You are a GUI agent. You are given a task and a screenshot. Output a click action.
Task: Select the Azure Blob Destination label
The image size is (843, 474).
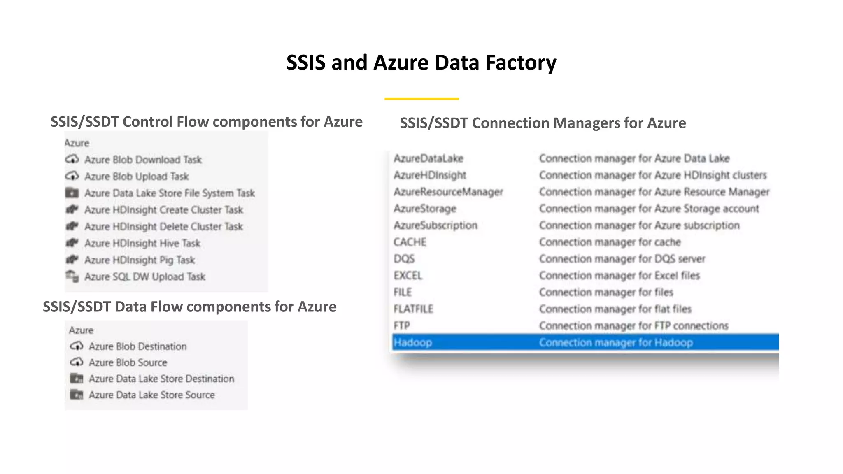[x=137, y=346]
